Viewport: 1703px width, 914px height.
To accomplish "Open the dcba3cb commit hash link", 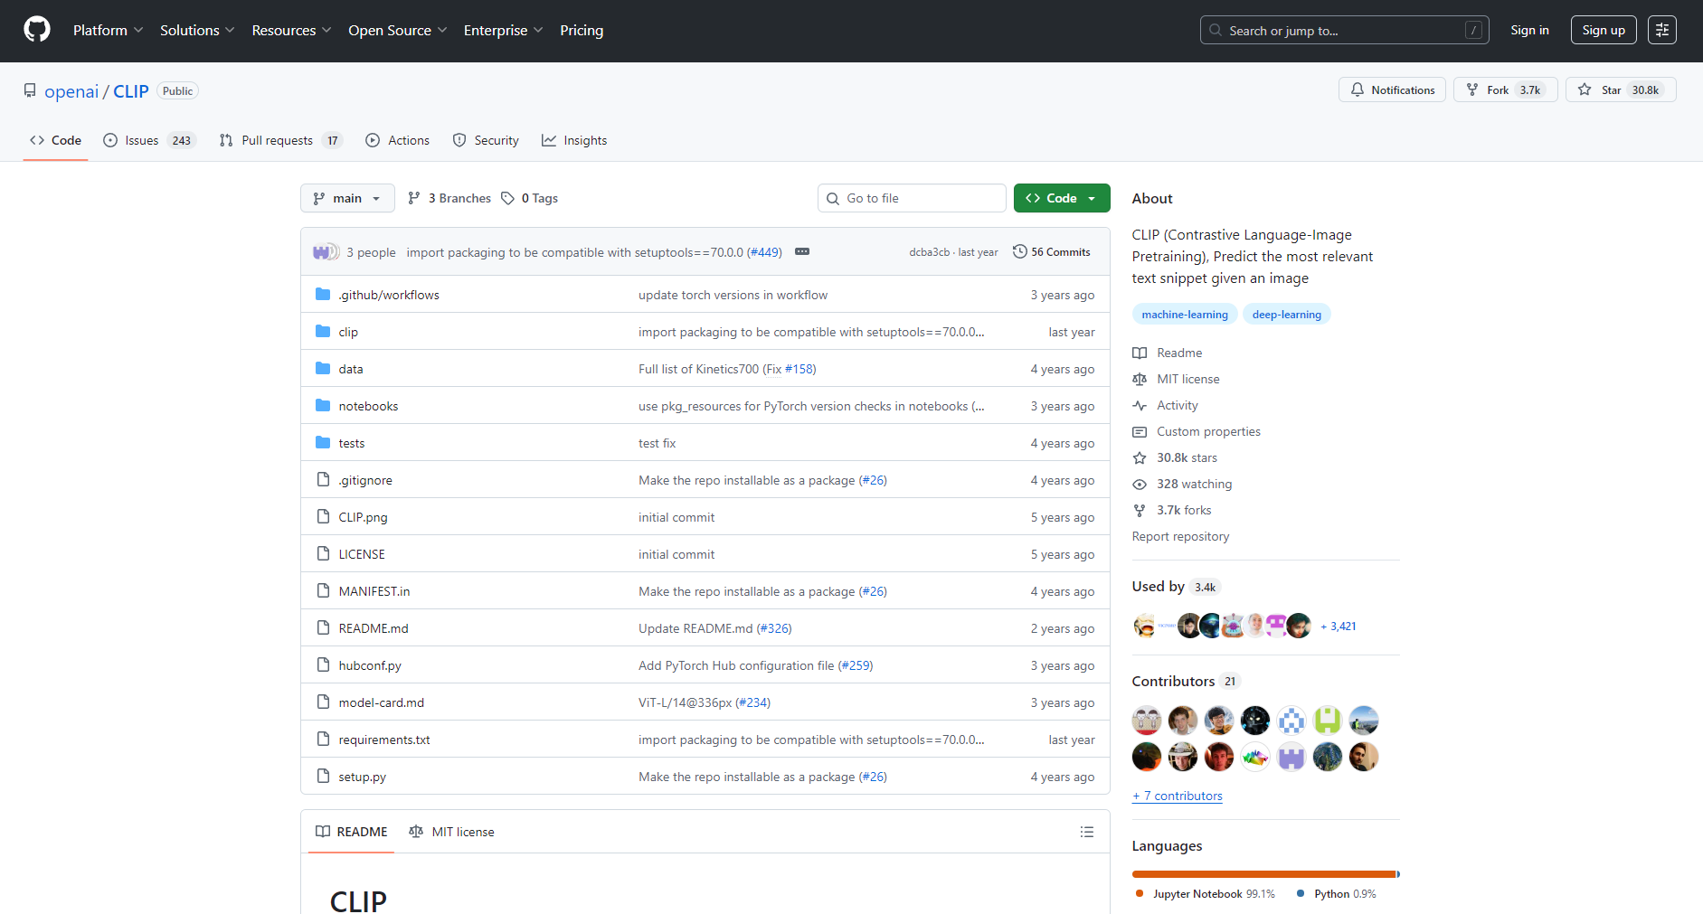I will 930,252.
